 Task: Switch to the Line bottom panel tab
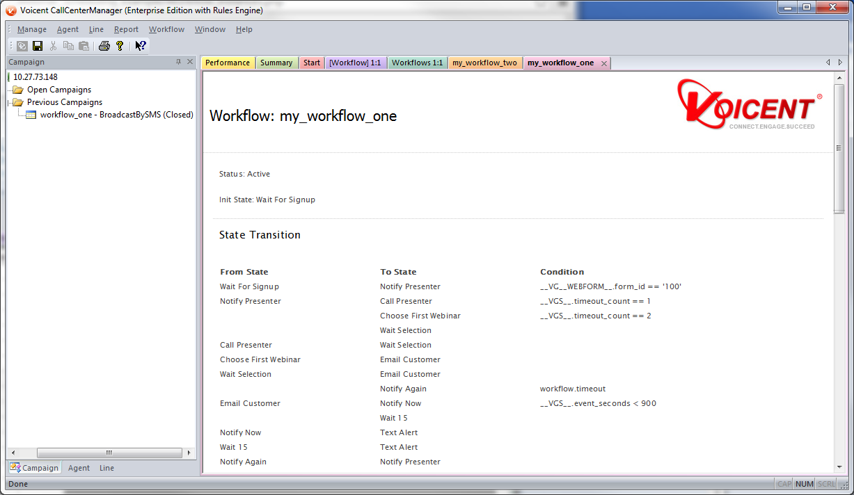click(106, 468)
